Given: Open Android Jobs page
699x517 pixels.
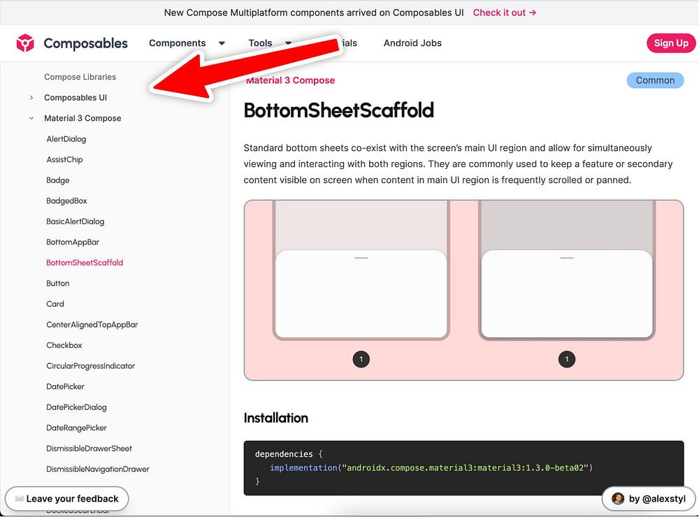Looking at the screenshot, I should [x=412, y=43].
